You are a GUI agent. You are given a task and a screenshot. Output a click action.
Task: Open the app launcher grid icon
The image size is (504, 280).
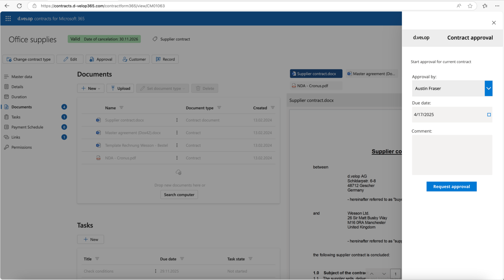tap(8, 18)
